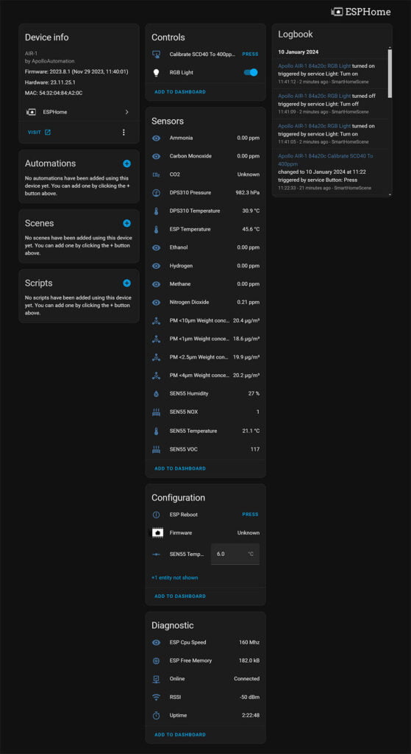Open the CO2 sensor entry
This screenshot has width=411, height=754.
tap(206, 175)
